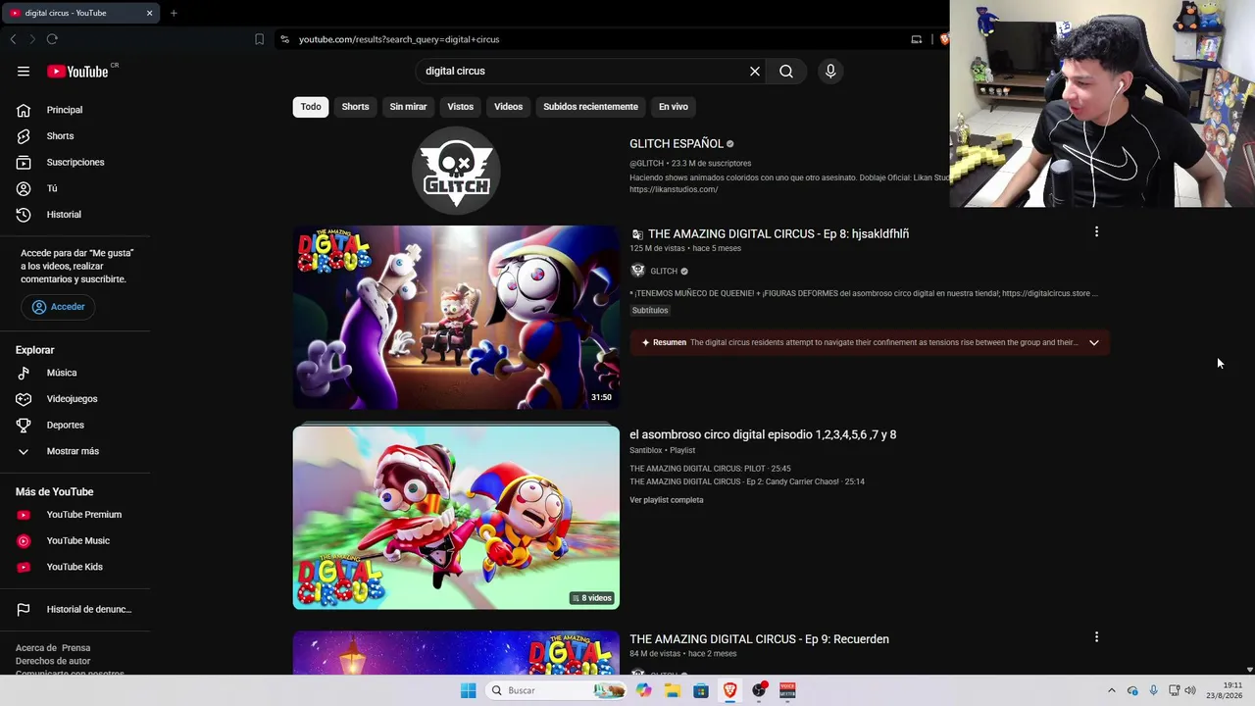Filter results by Videos chip

click(x=508, y=107)
